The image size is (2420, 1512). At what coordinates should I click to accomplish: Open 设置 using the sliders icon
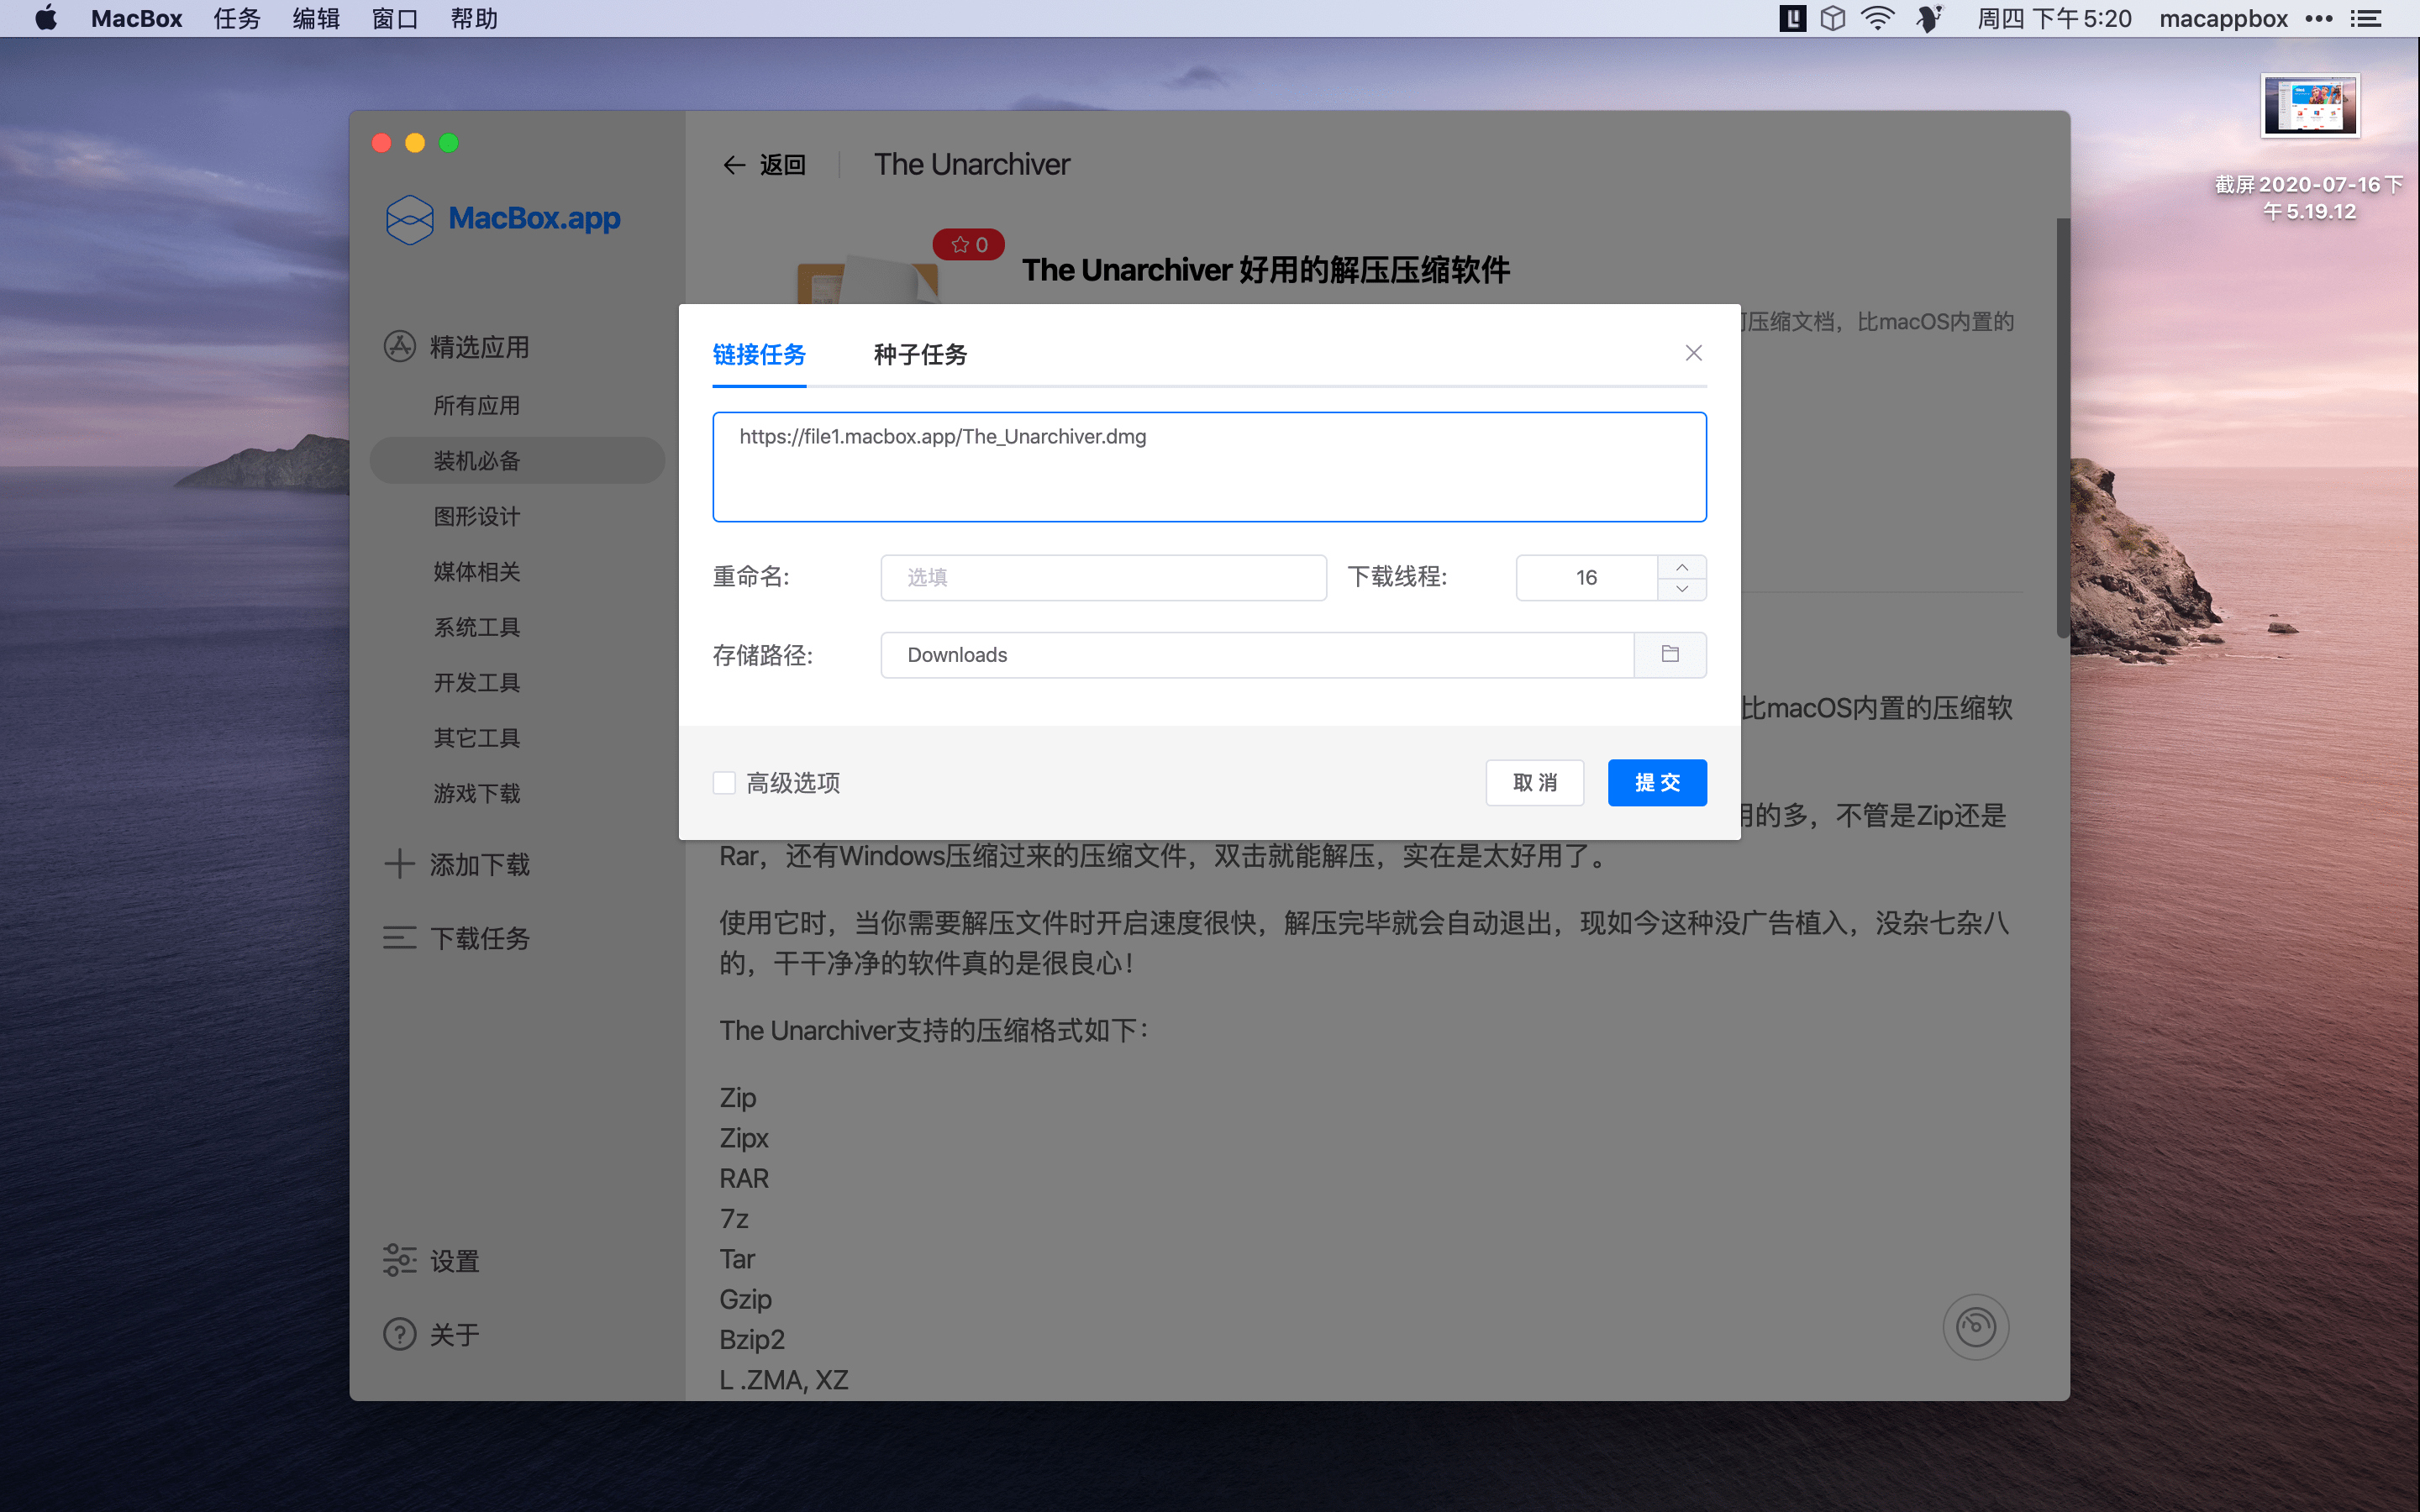(399, 1260)
